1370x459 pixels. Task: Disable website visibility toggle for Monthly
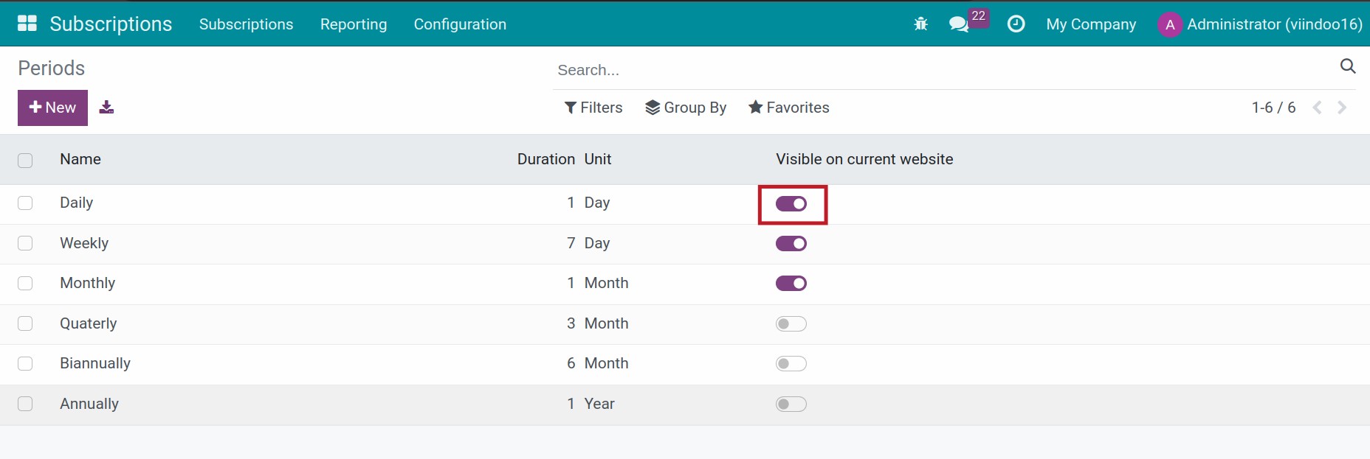791,284
